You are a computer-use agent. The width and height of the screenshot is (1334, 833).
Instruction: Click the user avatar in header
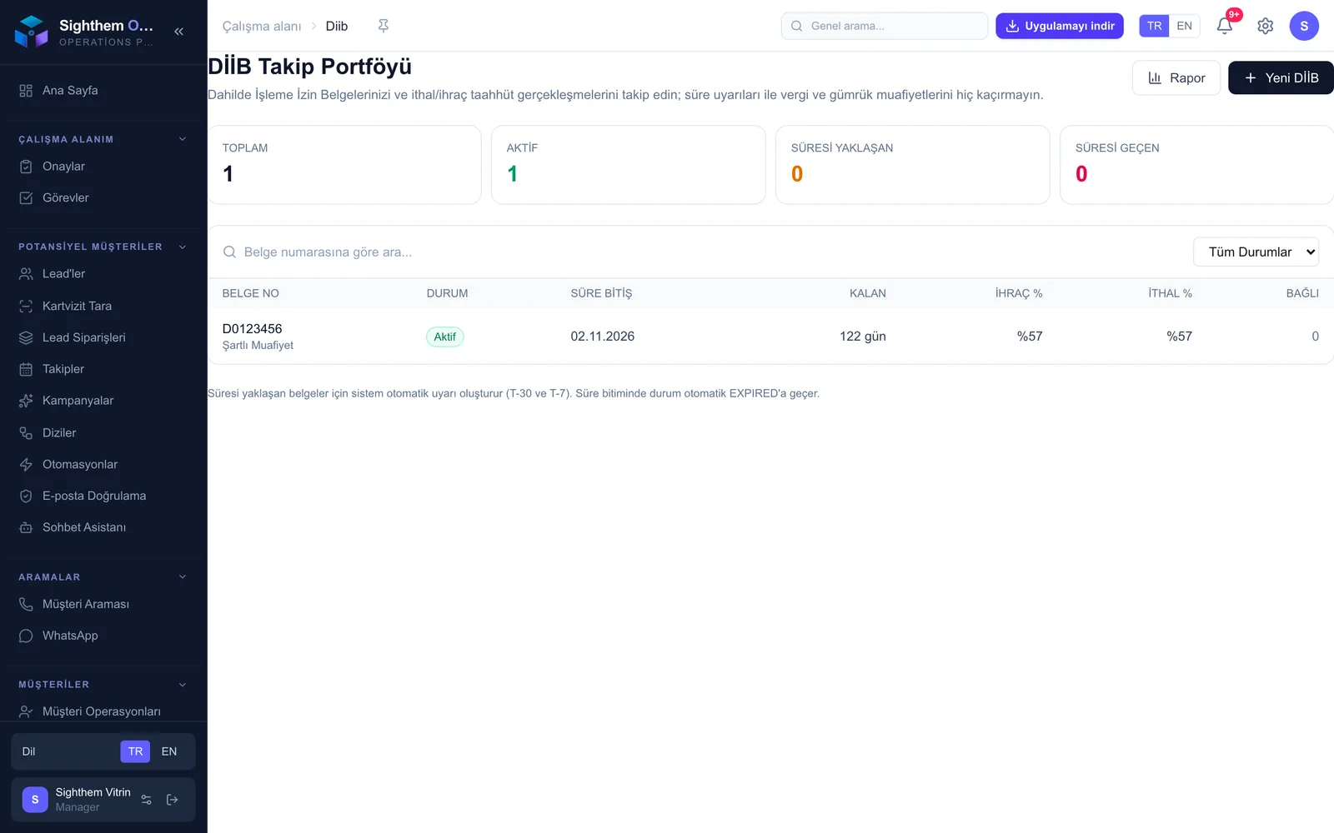[1304, 26]
